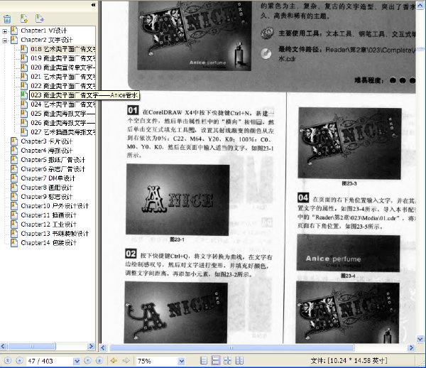Go to next page button
The height and width of the screenshot is (368, 426).
[x=88, y=361]
